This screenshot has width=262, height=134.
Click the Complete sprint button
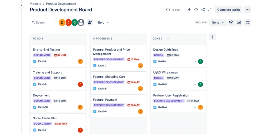click(x=228, y=10)
